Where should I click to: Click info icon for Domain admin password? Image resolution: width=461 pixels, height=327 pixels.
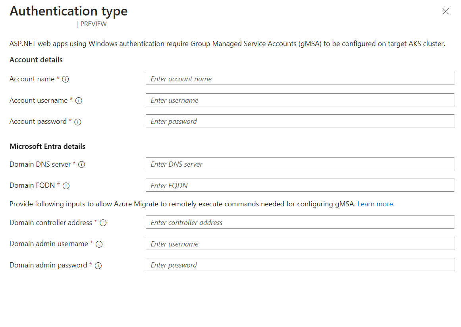click(x=98, y=265)
